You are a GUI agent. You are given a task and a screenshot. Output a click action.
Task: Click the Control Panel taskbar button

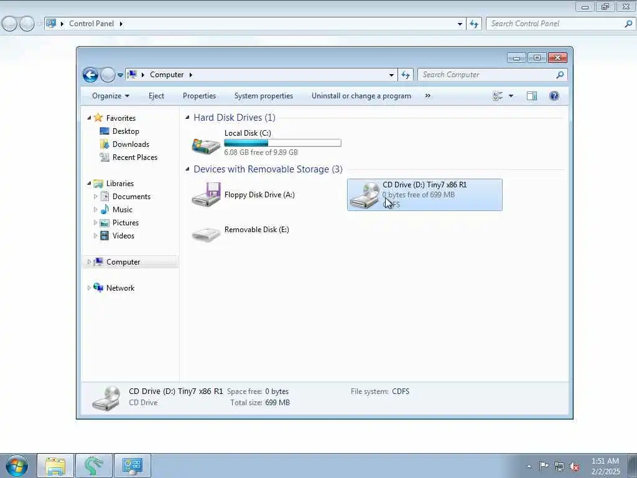(x=132, y=466)
